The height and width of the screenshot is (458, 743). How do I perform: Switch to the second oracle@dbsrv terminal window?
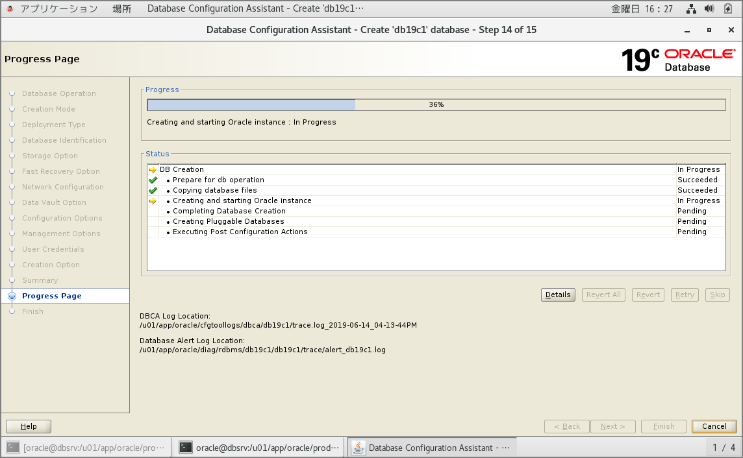(260, 447)
